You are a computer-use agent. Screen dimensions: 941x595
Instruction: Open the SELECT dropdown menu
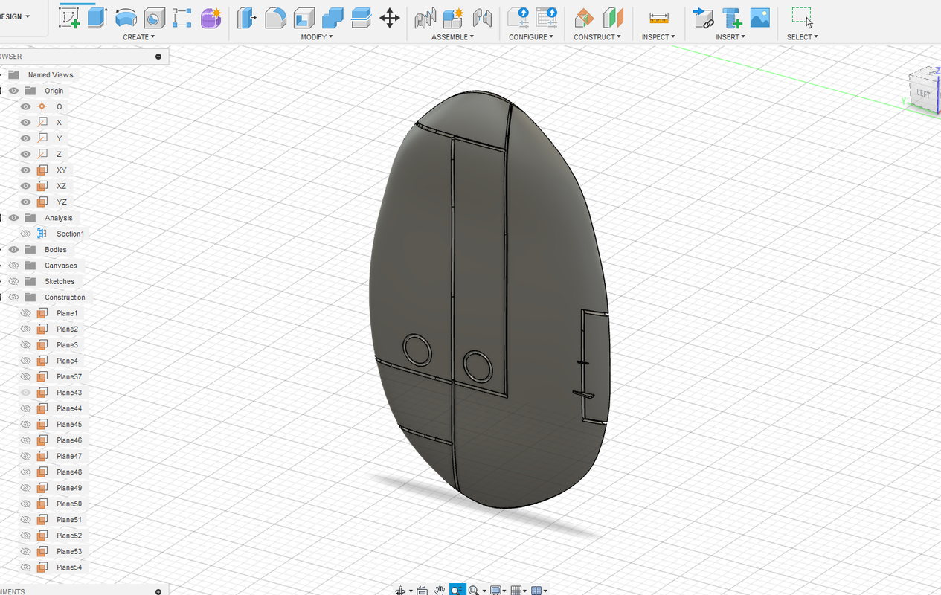tap(803, 36)
